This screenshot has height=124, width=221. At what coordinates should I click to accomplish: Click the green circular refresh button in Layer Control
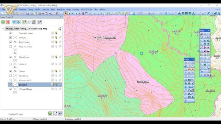coord(50,113)
